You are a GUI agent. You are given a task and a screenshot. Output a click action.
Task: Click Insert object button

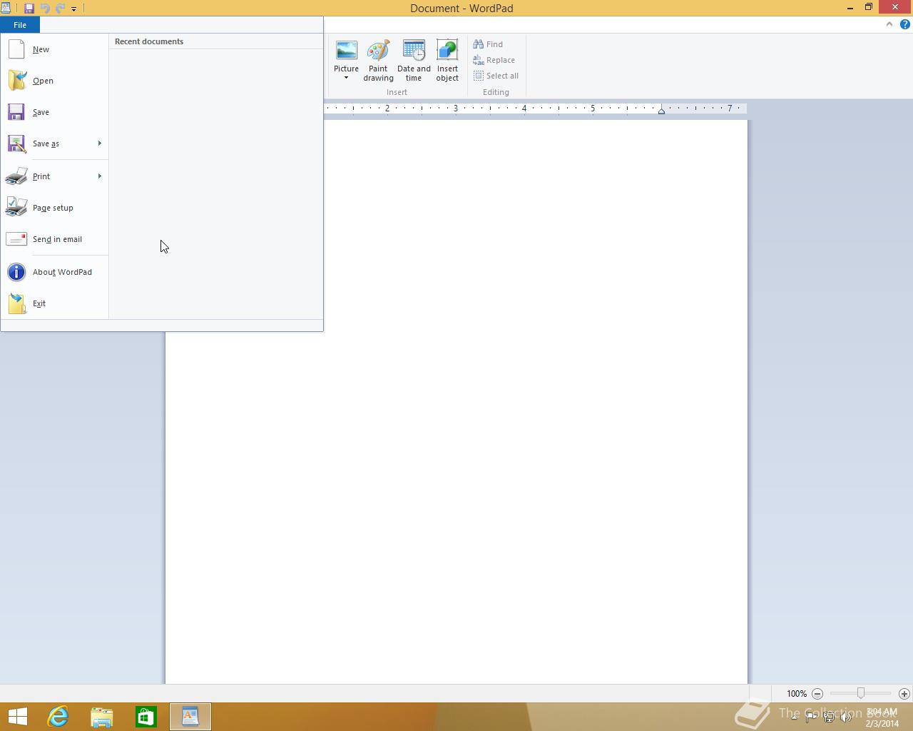click(447, 61)
